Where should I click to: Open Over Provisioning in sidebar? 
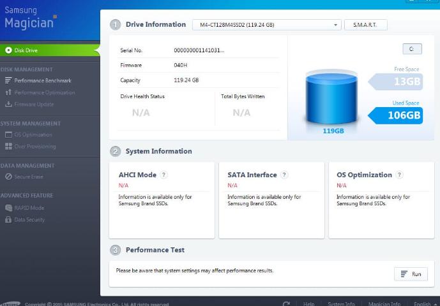pos(34,146)
